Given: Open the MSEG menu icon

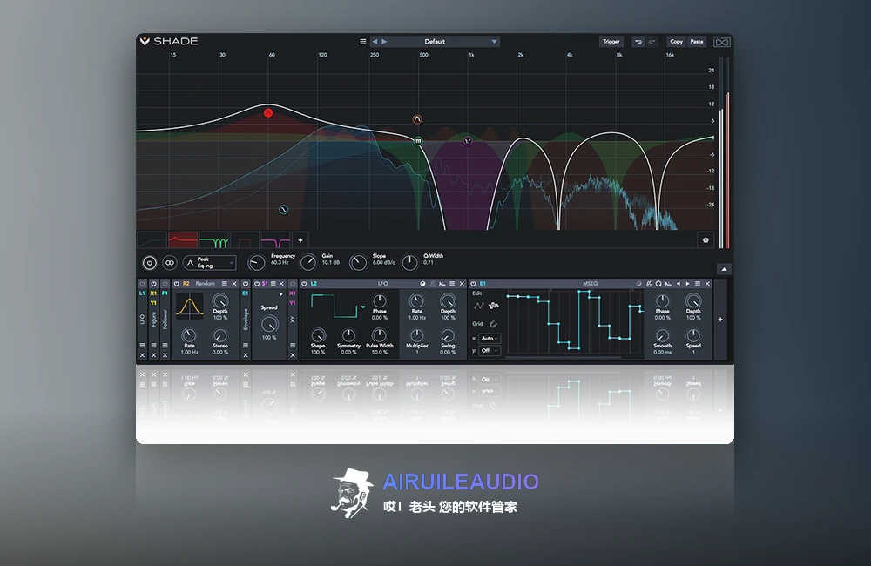Looking at the screenshot, I should [698, 284].
